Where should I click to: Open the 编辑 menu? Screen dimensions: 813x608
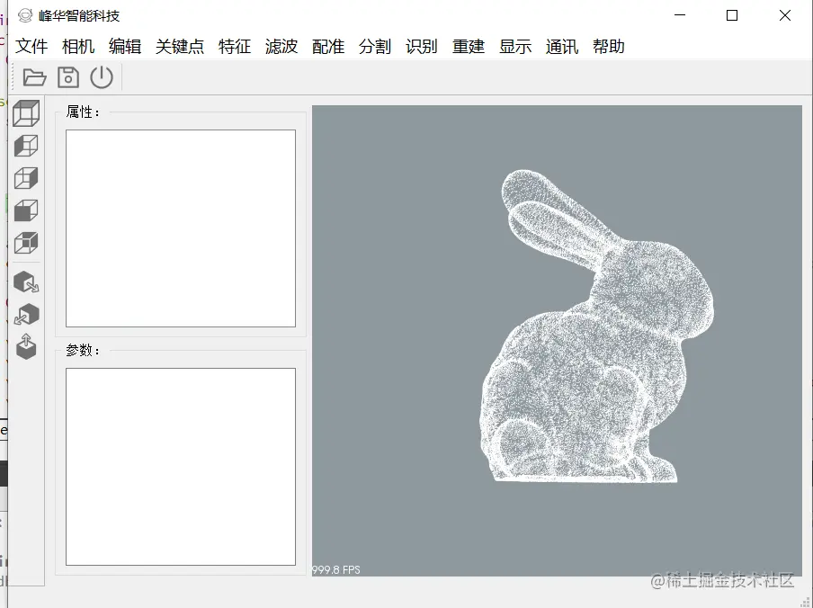click(x=125, y=47)
